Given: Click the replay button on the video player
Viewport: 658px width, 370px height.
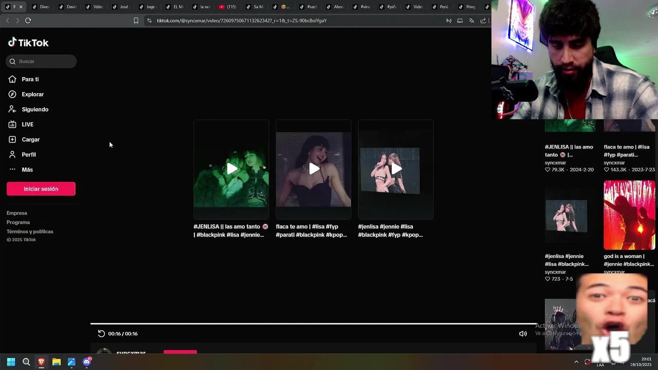Looking at the screenshot, I should [x=101, y=334].
